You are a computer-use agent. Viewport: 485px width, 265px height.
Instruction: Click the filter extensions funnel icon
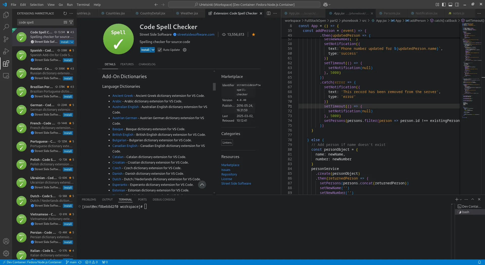[x=71, y=22]
